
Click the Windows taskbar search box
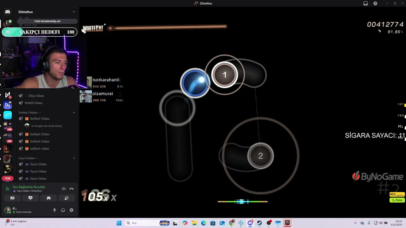148,223
